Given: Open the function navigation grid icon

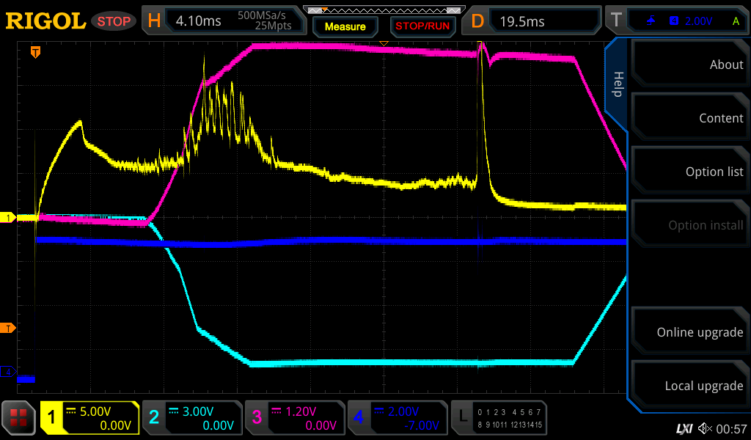Looking at the screenshot, I should click(x=18, y=418).
